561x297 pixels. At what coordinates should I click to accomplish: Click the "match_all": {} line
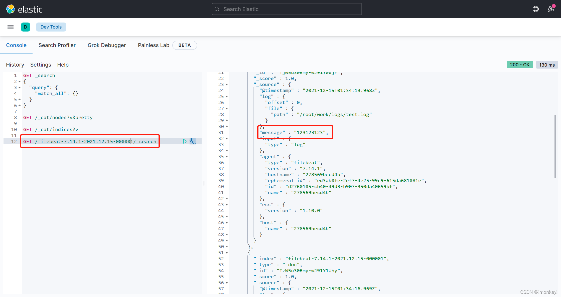point(57,94)
